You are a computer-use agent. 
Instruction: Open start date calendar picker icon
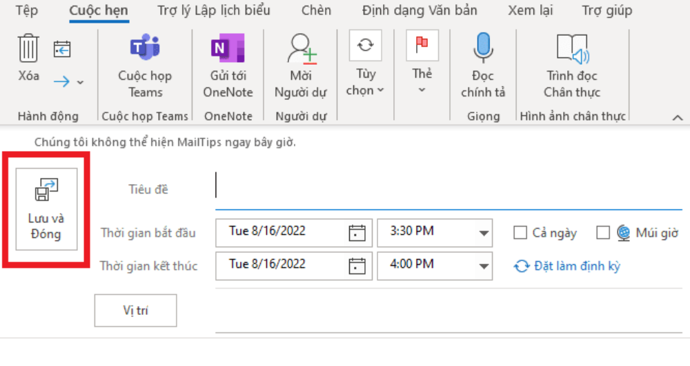tap(357, 233)
